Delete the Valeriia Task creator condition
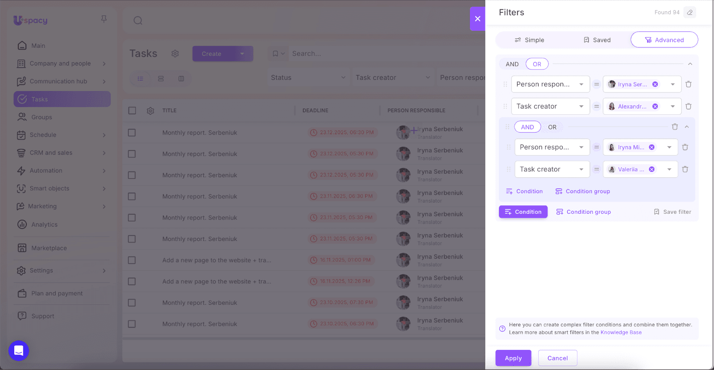The height and width of the screenshot is (370, 714). 685,170
